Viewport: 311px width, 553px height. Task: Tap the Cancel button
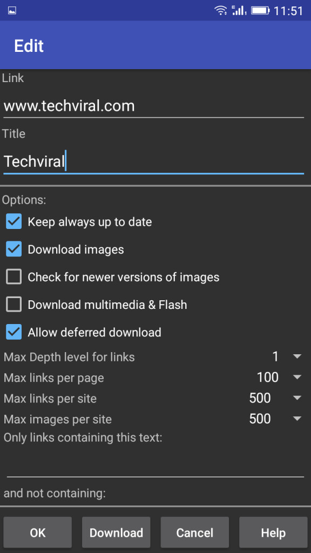tap(194, 532)
